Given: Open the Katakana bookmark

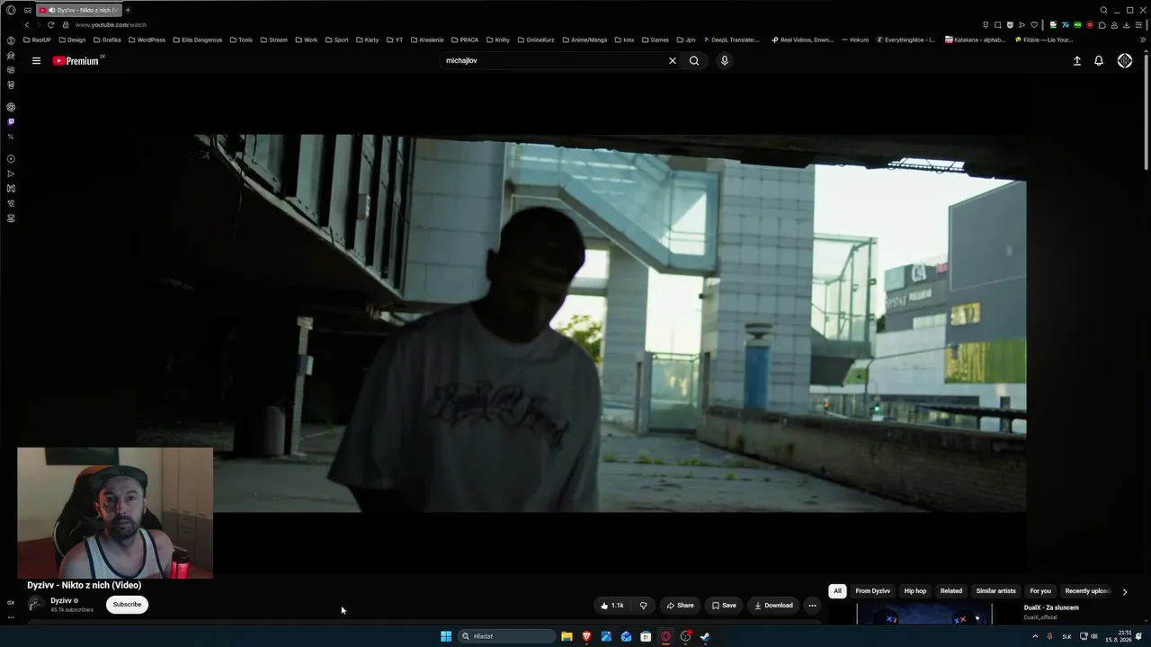Looking at the screenshot, I should (x=975, y=40).
